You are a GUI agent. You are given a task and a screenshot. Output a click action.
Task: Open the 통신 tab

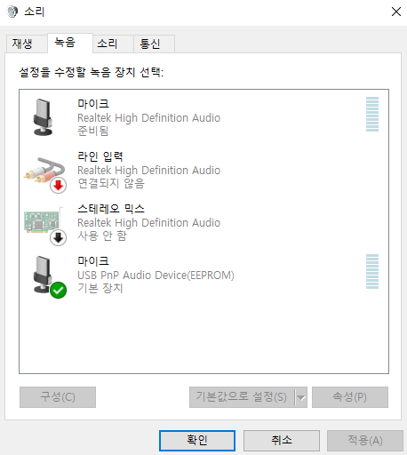[x=154, y=44]
